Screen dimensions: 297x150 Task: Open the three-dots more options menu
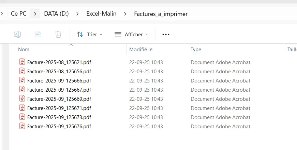coord(166,34)
